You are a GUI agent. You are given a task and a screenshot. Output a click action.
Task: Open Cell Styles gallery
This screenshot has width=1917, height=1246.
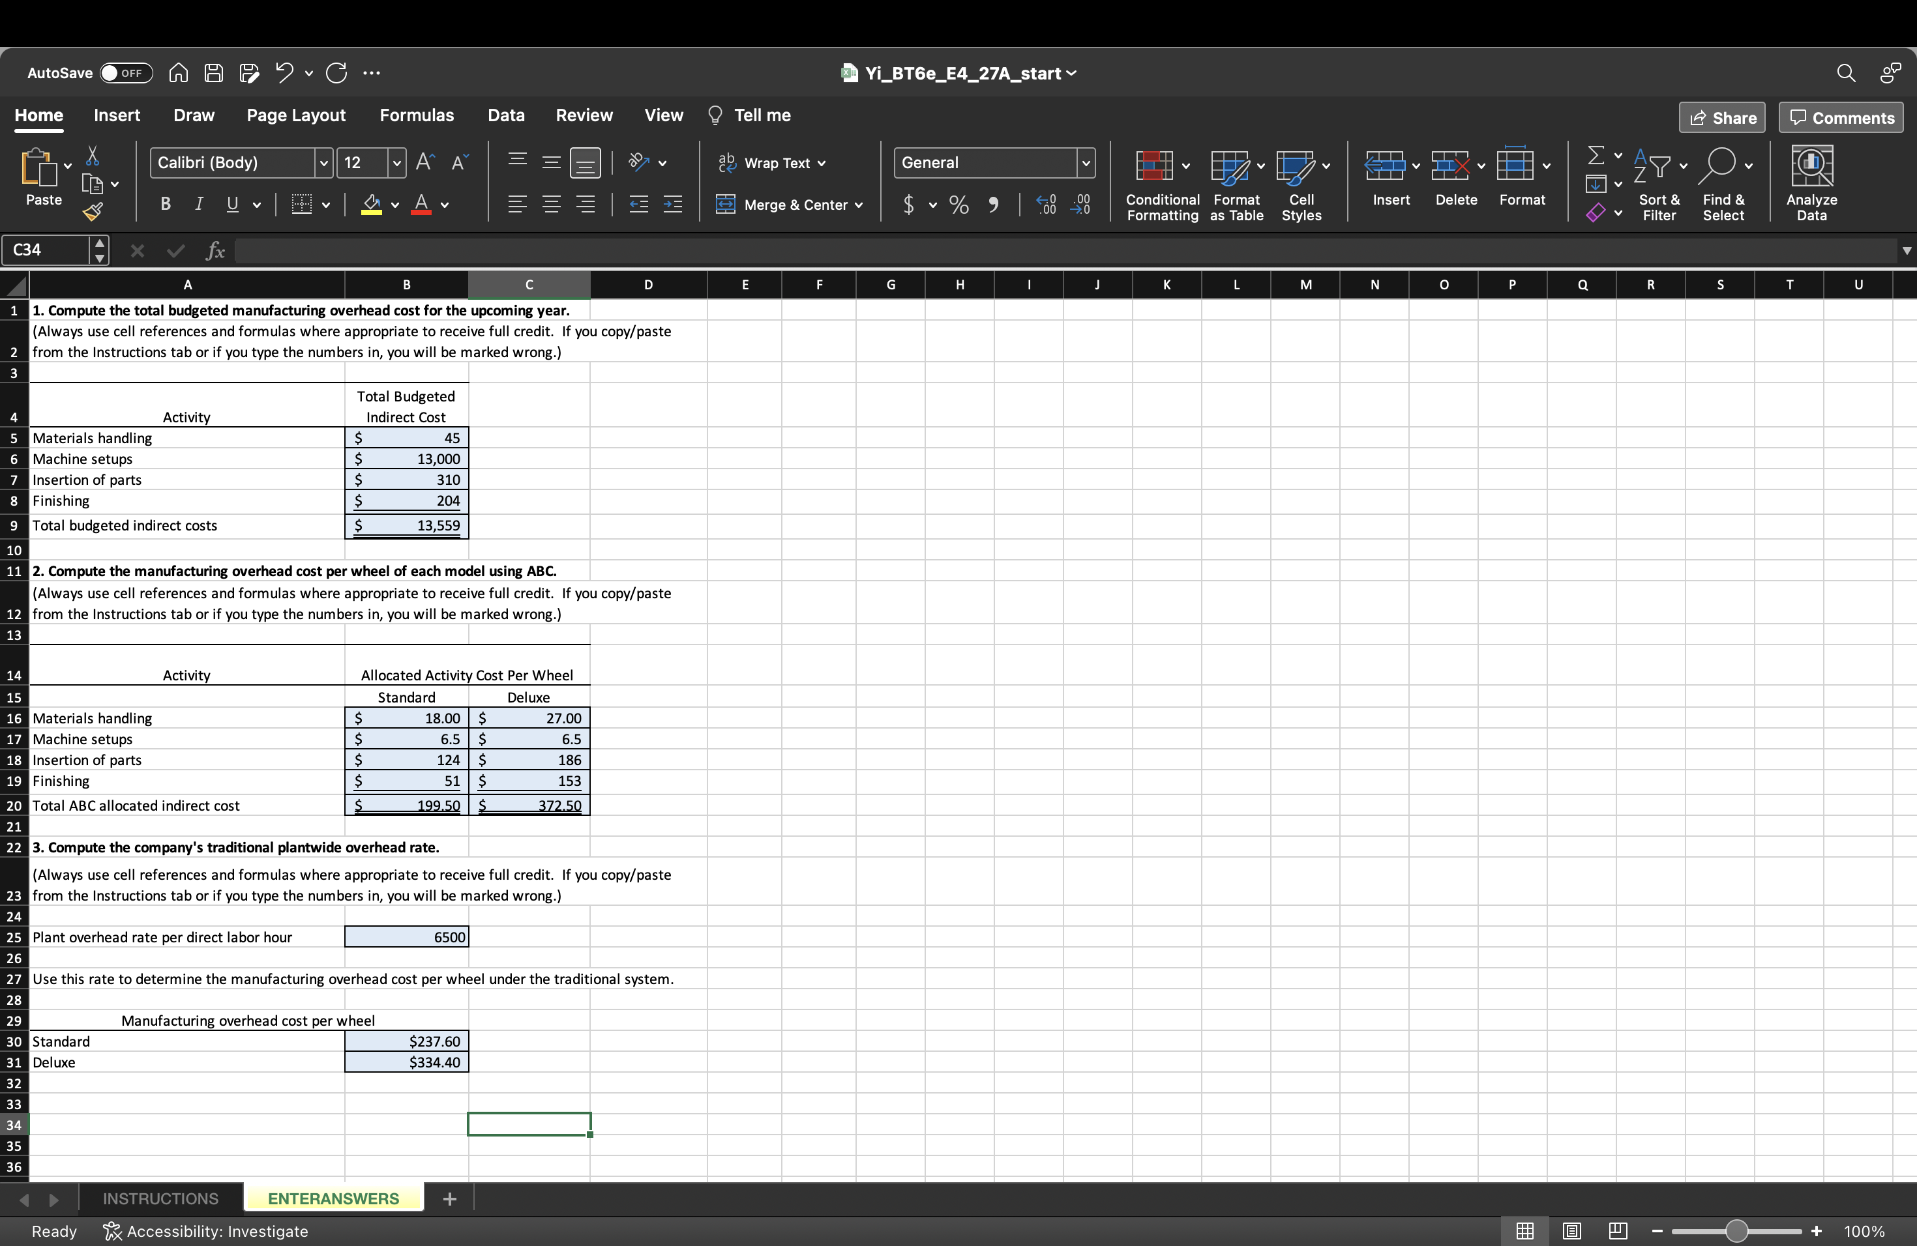pos(1301,184)
